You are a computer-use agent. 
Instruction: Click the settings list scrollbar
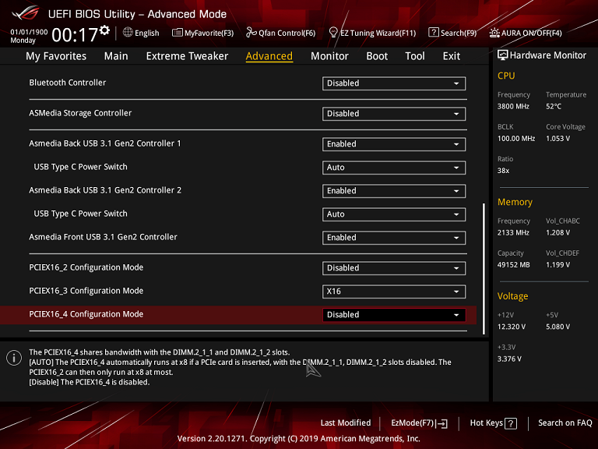click(484, 269)
